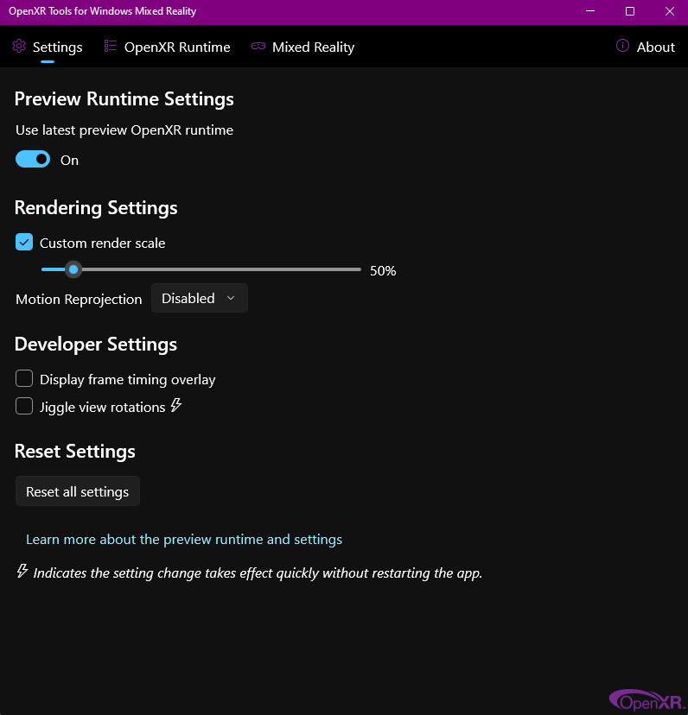Image resolution: width=688 pixels, height=715 pixels.
Task: Click the Rendering Settings heading
Action: [96, 208]
